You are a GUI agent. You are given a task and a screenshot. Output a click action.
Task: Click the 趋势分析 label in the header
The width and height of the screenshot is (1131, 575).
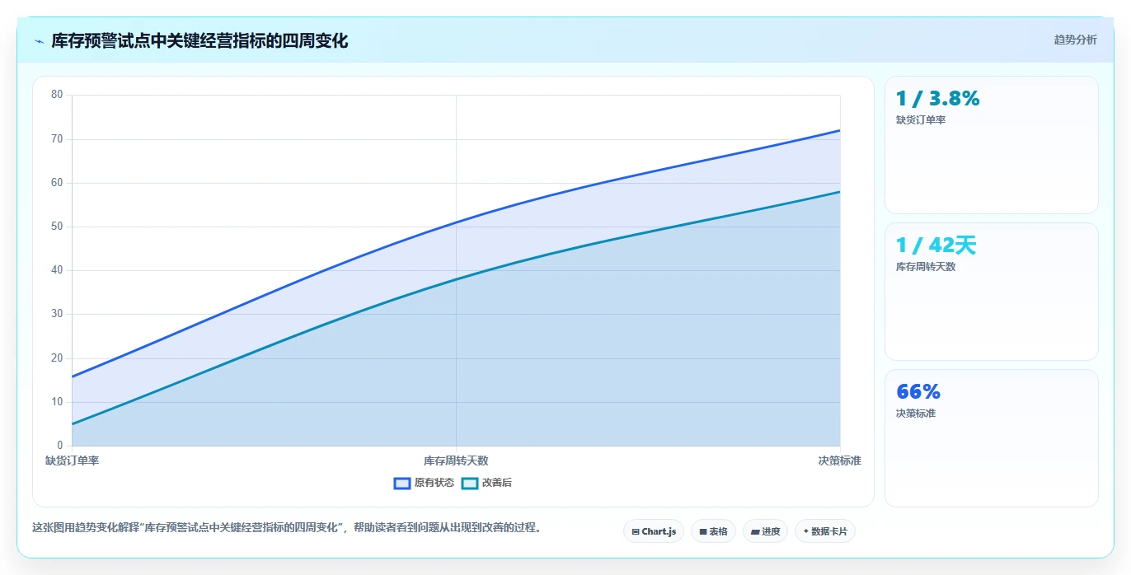(1075, 40)
